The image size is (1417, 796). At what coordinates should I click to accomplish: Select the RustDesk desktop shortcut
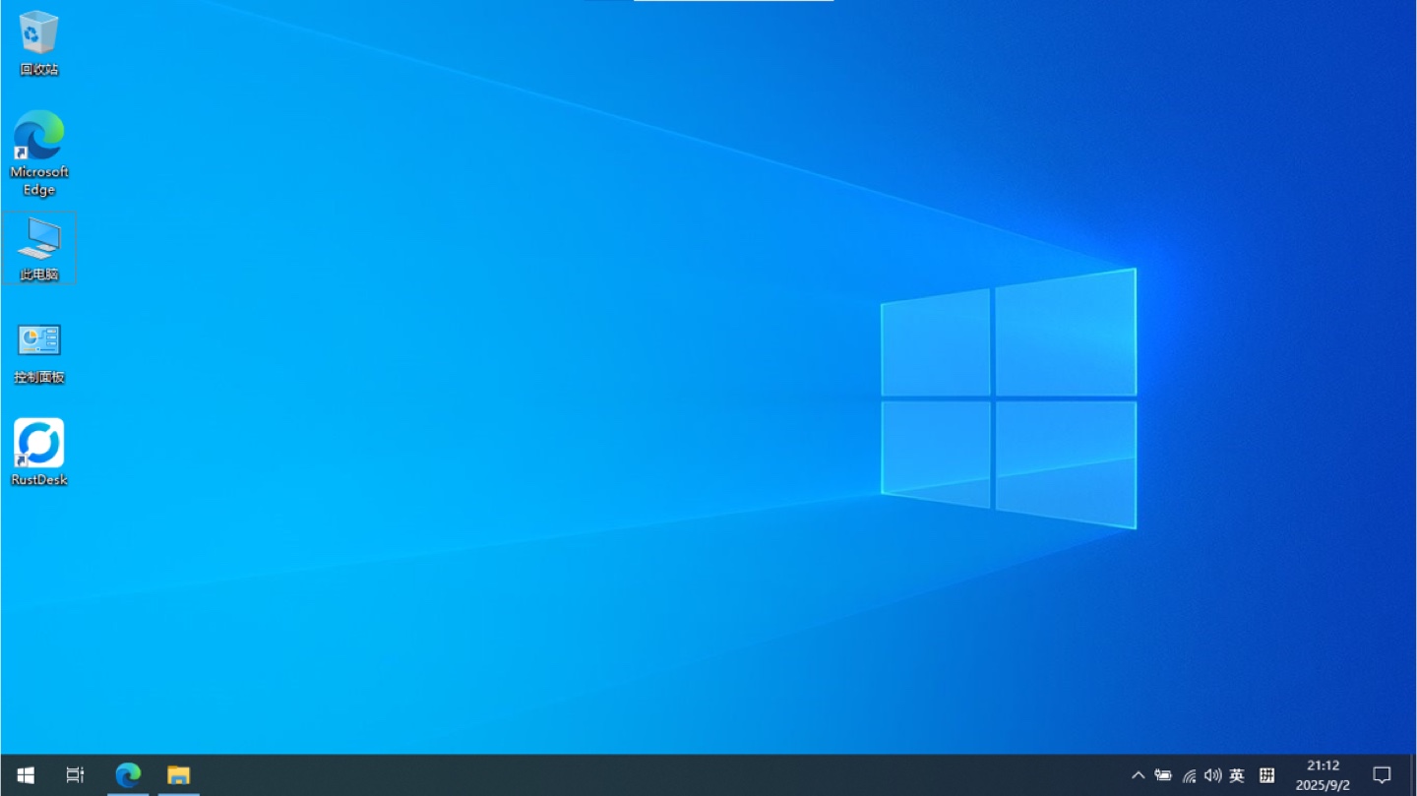point(39,453)
